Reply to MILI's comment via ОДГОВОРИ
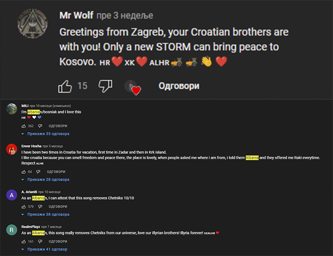333x256 pixels. click(58, 126)
